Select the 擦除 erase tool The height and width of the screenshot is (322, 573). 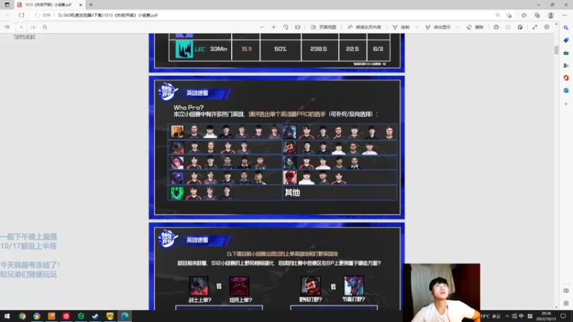click(475, 27)
